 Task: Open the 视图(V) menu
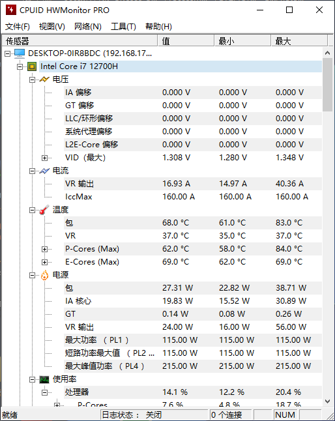[x=51, y=26]
